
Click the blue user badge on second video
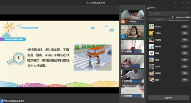123,36
